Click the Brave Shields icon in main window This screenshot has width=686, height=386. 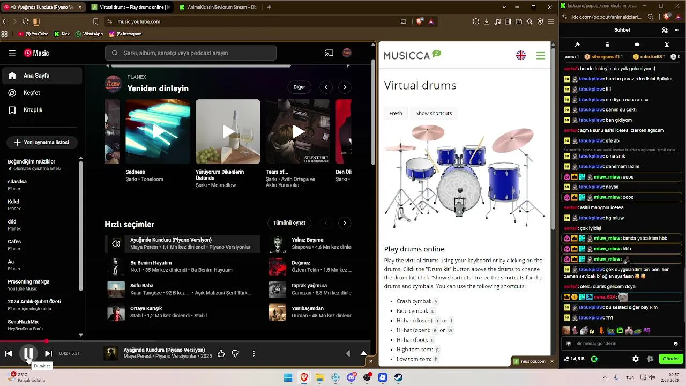(420, 21)
